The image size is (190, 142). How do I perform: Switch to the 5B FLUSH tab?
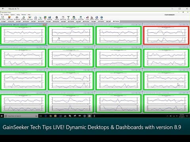tap(71, 21)
